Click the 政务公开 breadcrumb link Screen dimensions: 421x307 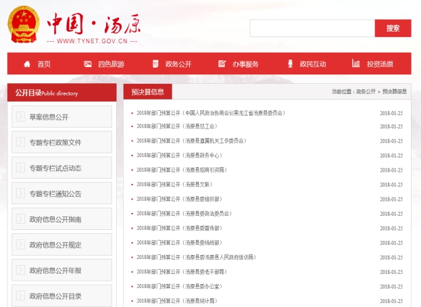pyautogui.click(x=366, y=91)
